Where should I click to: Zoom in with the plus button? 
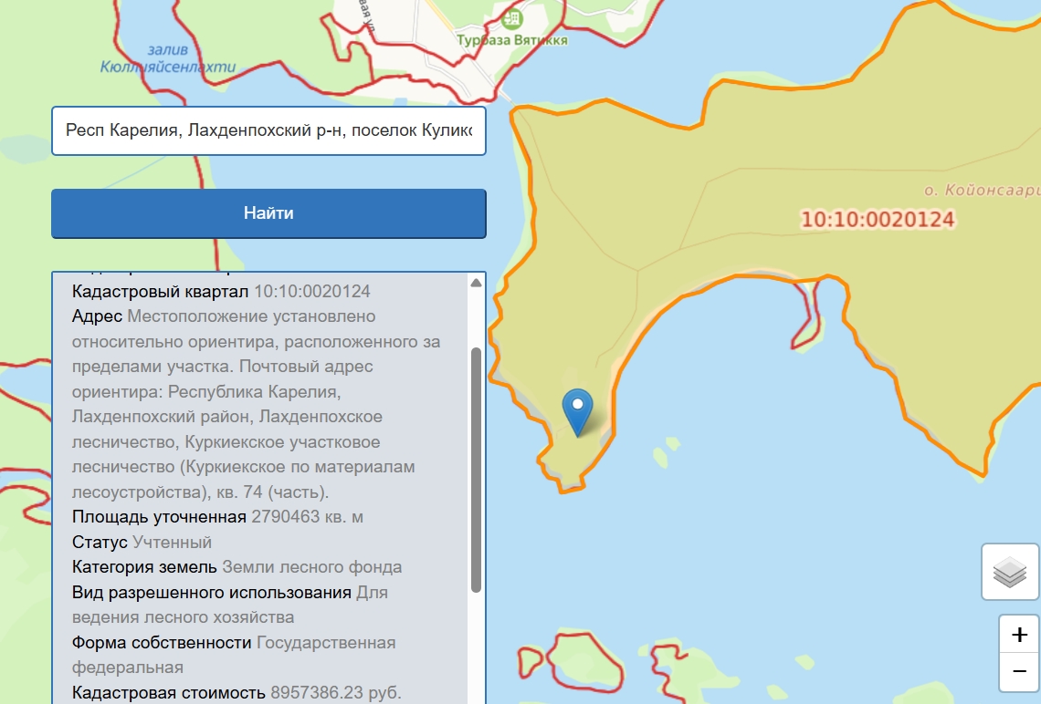point(1020,635)
